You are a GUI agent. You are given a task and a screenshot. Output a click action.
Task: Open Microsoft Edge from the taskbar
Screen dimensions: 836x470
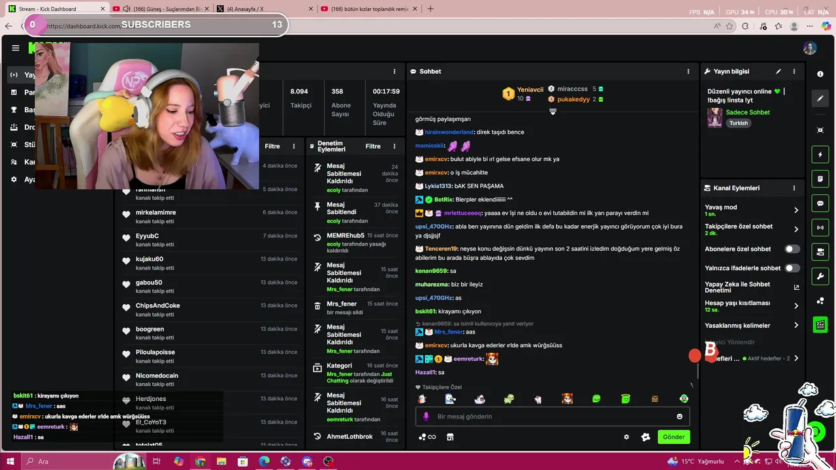264,461
